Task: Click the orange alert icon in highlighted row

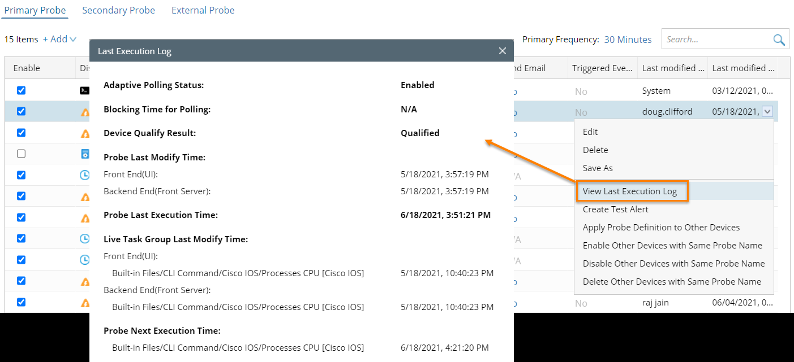Action: pyautogui.click(x=85, y=112)
